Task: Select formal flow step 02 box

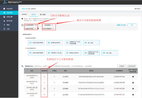Action: click(55, 53)
